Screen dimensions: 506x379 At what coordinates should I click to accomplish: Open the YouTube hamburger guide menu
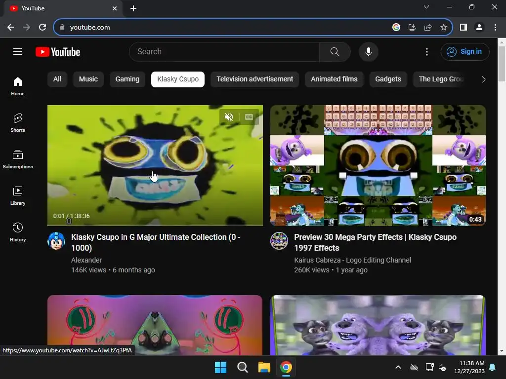coord(18,51)
